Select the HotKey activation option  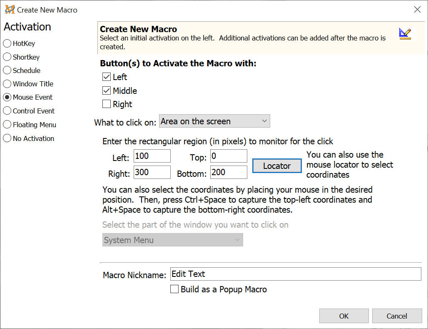(x=7, y=43)
